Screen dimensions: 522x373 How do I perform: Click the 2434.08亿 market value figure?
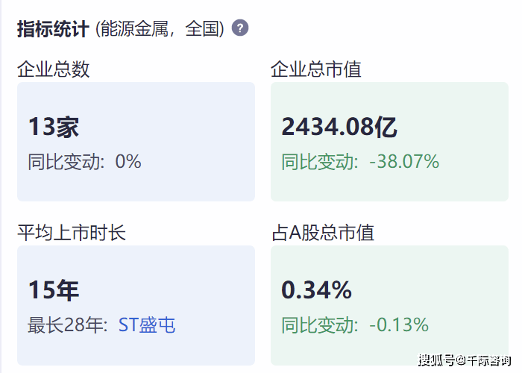tap(339, 127)
